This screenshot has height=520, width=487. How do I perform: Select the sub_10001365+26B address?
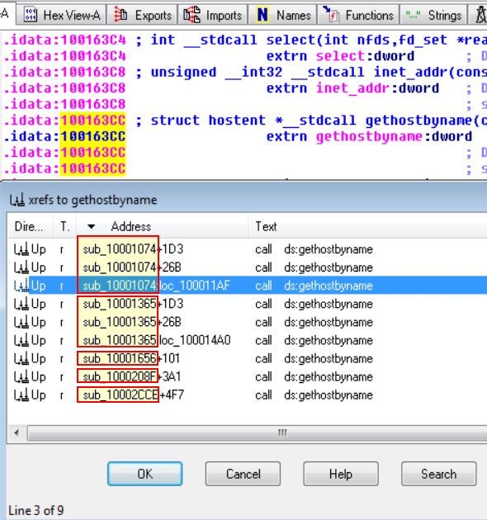(x=132, y=323)
